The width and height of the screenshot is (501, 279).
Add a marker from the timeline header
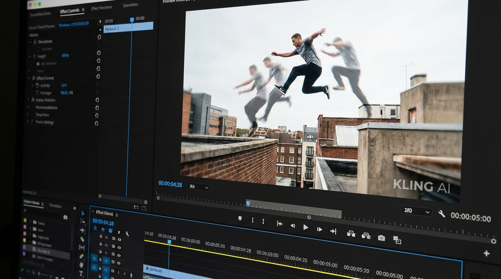click(x=119, y=232)
